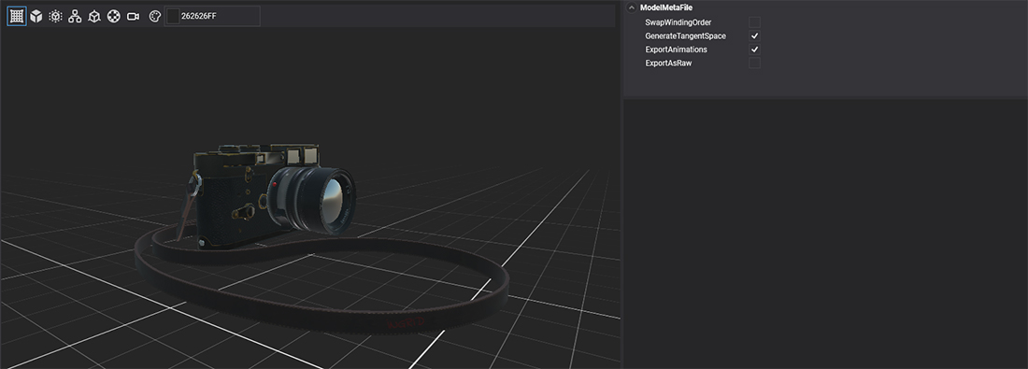1028x369 pixels.
Task: Click the wireframe cube icon
Action: (94, 17)
